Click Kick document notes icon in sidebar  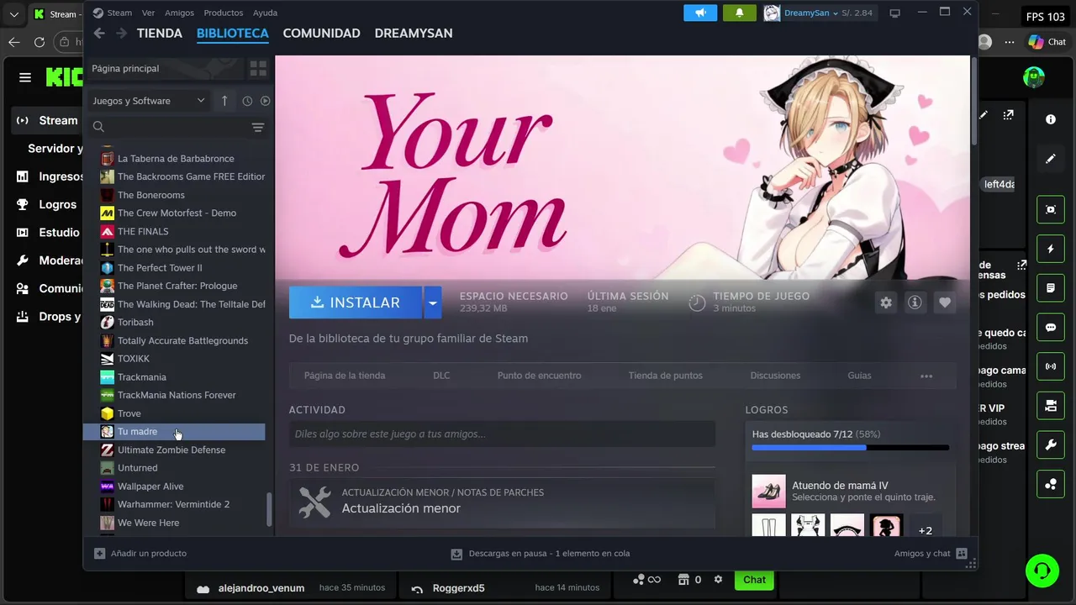1051,288
